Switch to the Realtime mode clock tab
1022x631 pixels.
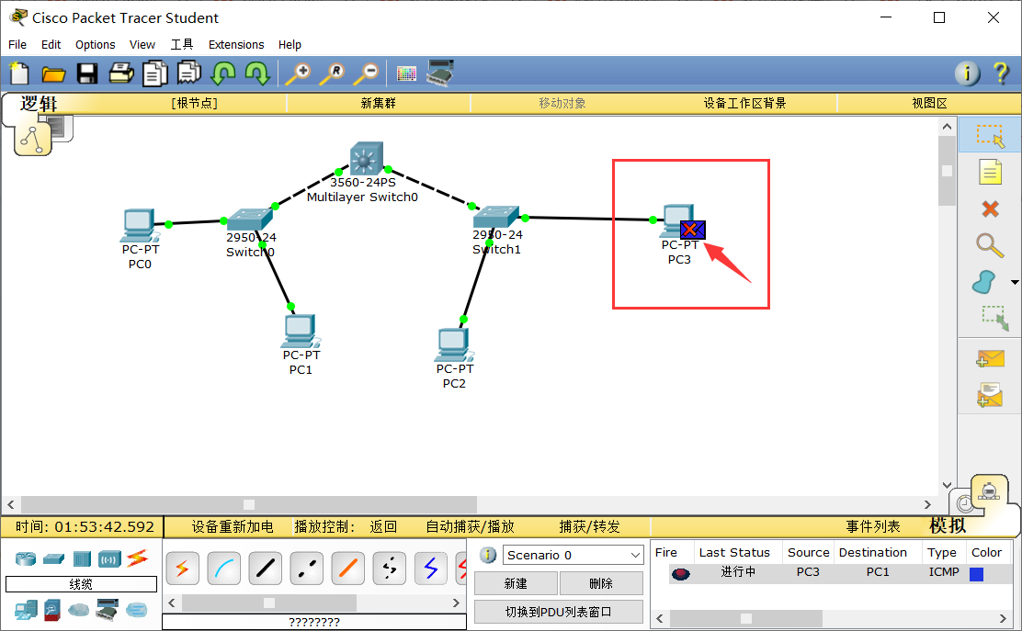pos(963,502)
